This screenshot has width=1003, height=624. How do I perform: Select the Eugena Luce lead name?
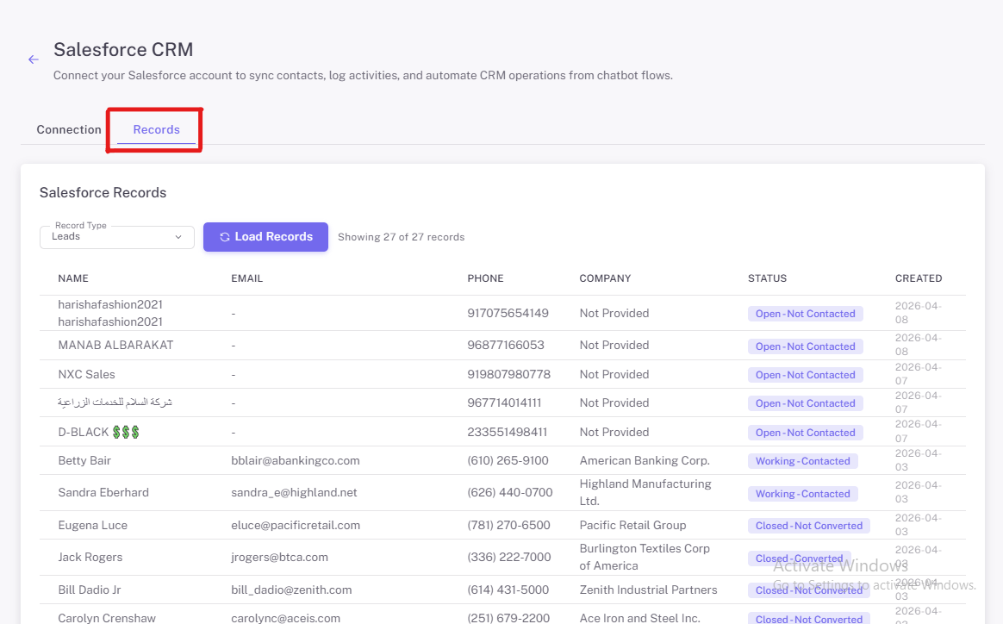93,526
